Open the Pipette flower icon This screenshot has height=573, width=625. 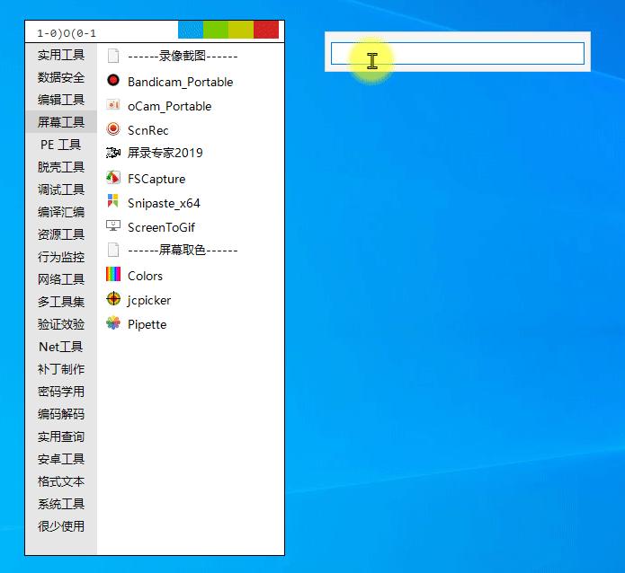click(x=113, y=323)
